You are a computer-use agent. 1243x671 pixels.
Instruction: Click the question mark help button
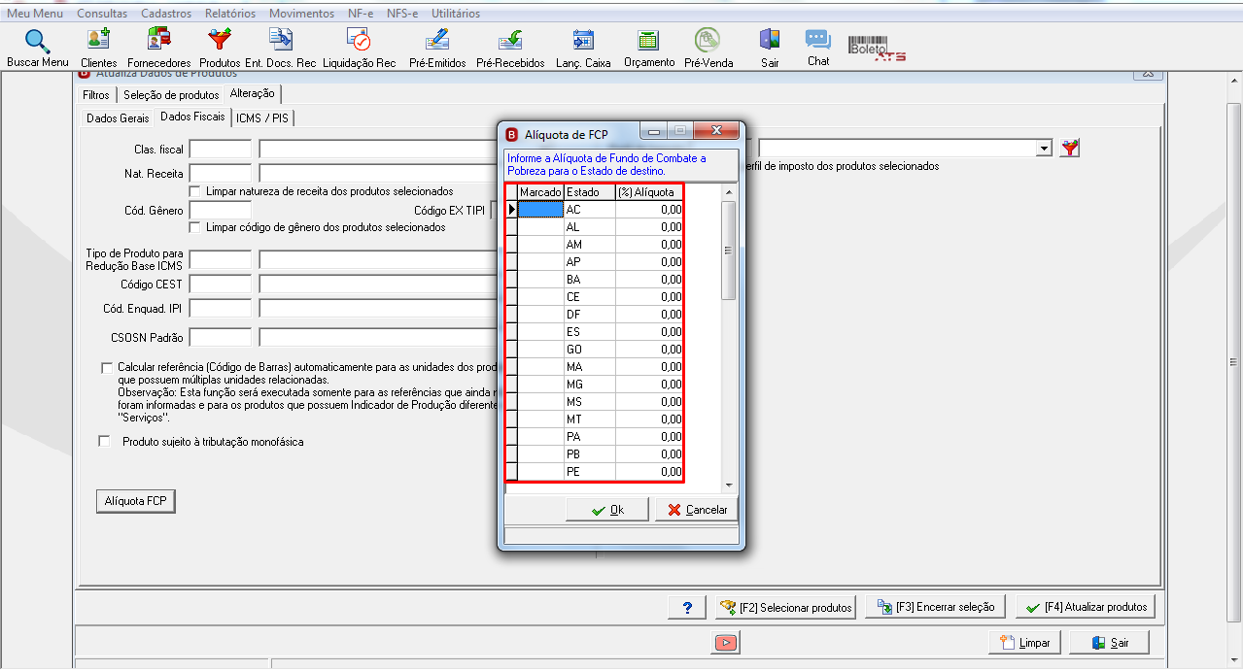click(687, 607)
